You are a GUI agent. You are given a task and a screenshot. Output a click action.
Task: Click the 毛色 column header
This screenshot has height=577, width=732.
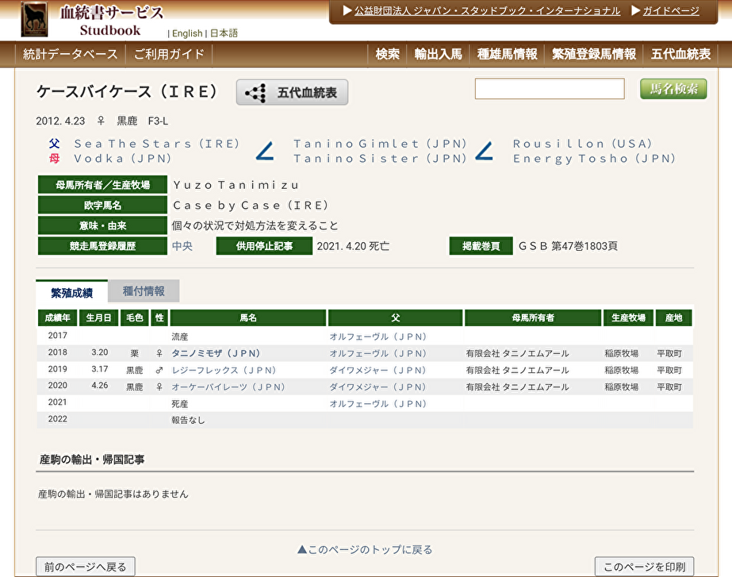coord(135,317)
